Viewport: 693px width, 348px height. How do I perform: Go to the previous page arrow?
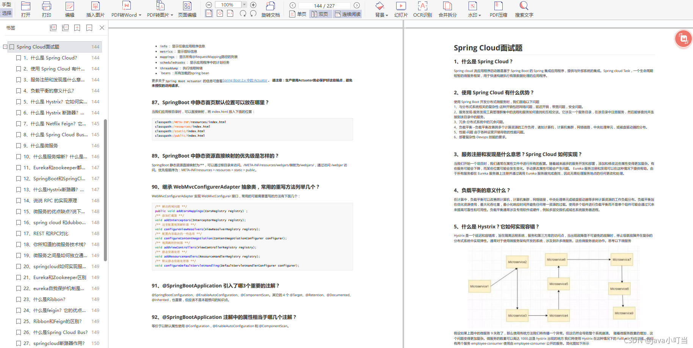tap(293, 5)
